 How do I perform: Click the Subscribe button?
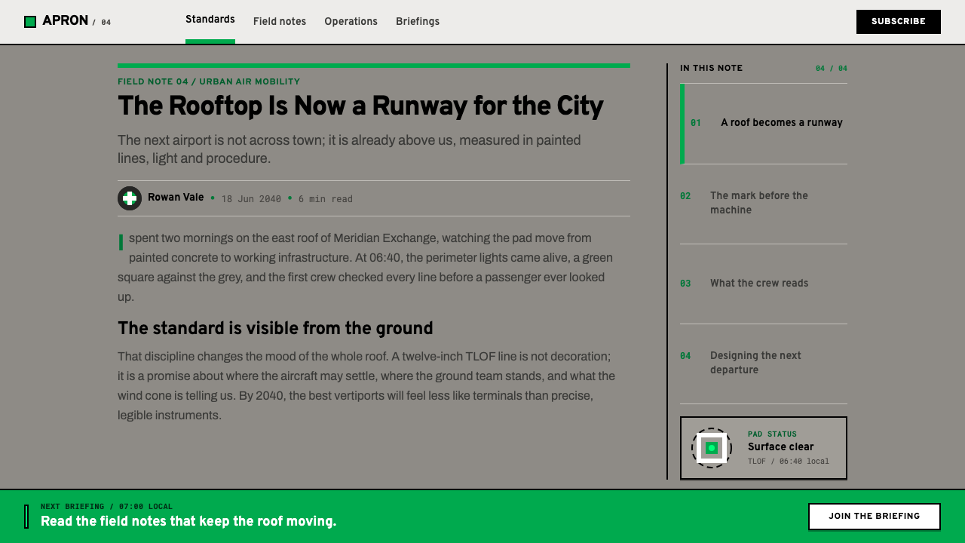(899, 22)
